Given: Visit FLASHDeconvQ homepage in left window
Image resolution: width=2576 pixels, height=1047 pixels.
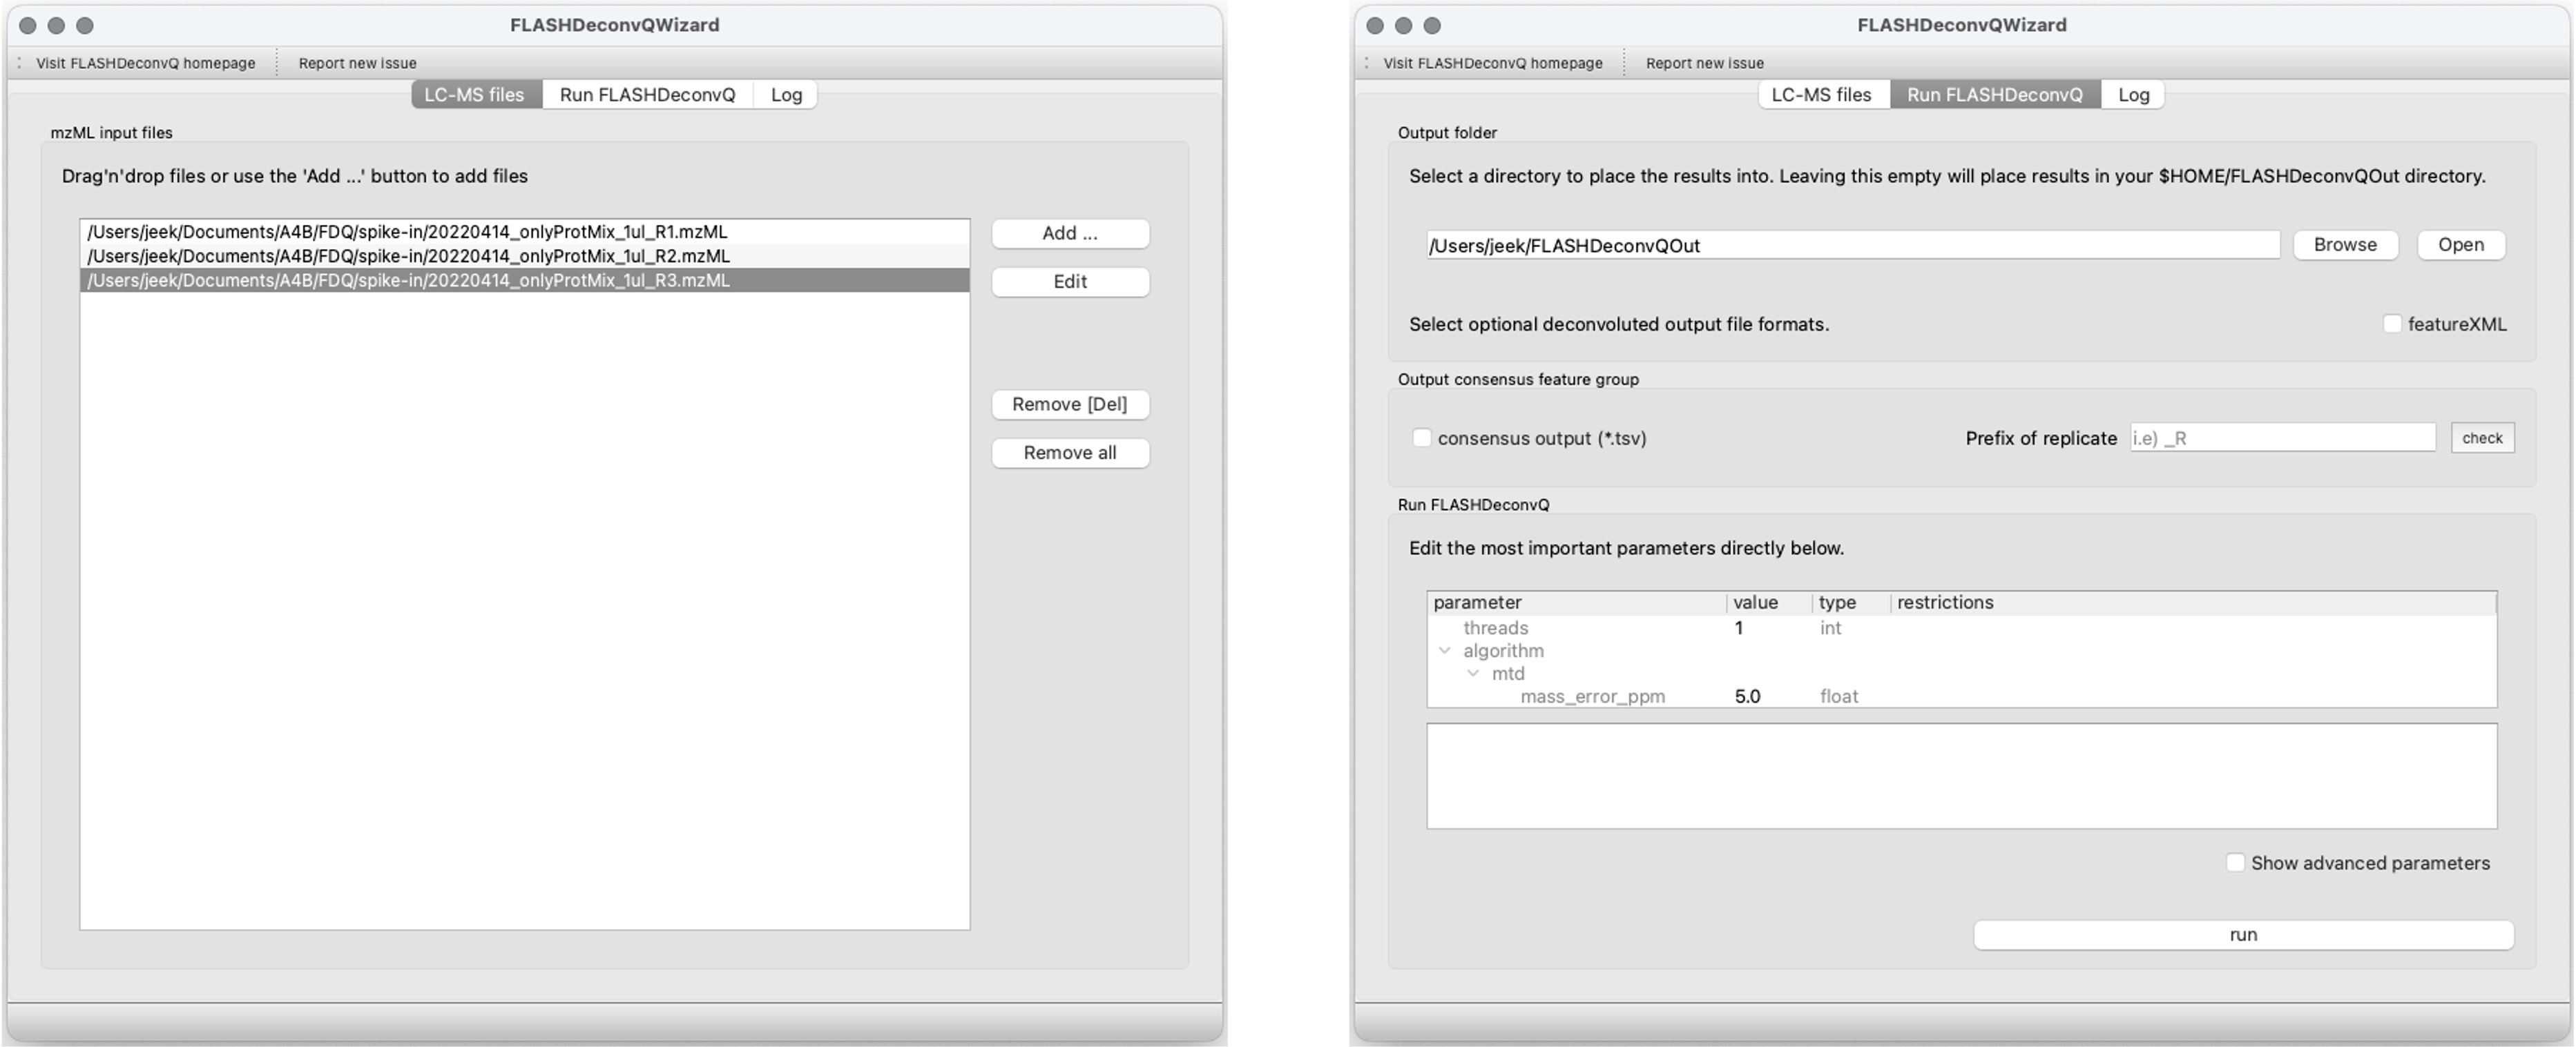Looking at the screenshot, I should point(146,63).
